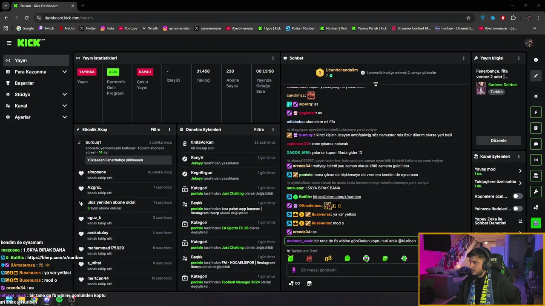545x306 pixels.
Task: Click the wrench icon in right sidebar
Action: tap(536, 191)
